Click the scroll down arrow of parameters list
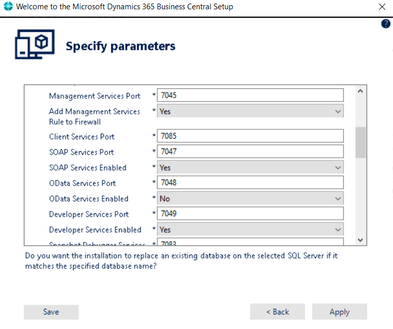The width and height of the screenshot is (393, 329). click(360, 240)
